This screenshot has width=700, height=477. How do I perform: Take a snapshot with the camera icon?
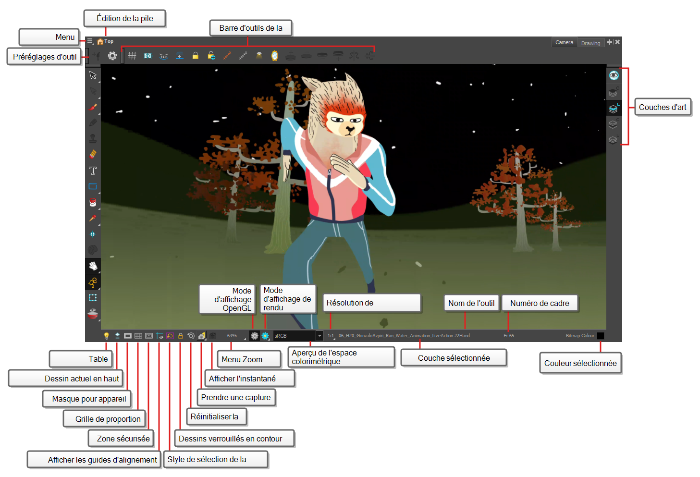coord(202,336)
